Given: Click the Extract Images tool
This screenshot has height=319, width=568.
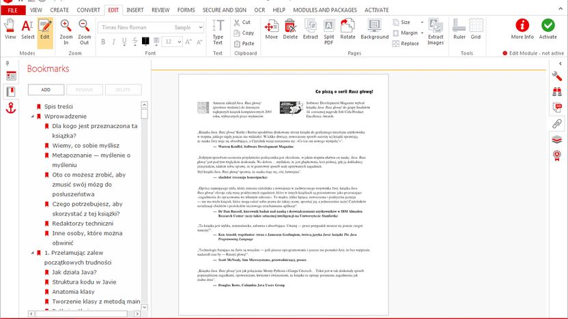Looking at the screenshot, I should click(x=436, y=32).
